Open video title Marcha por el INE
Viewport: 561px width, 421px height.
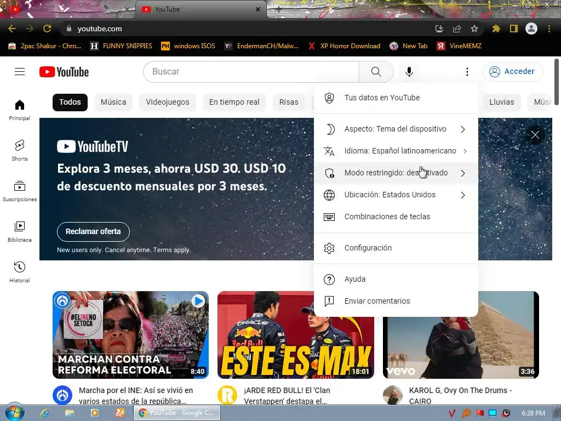[x=136, y=396]
